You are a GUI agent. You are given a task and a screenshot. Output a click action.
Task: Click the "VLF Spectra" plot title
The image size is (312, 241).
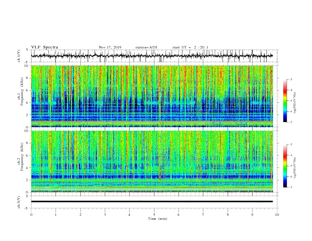click(x=45, y=47)
